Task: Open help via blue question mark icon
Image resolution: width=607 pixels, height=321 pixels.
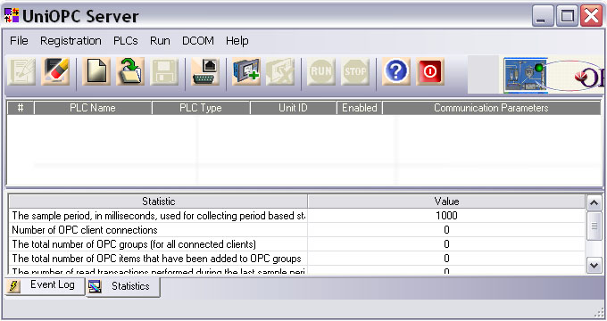Action: tap(396, 71)
